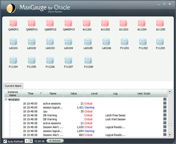Click the refresh interval value field

27,141
